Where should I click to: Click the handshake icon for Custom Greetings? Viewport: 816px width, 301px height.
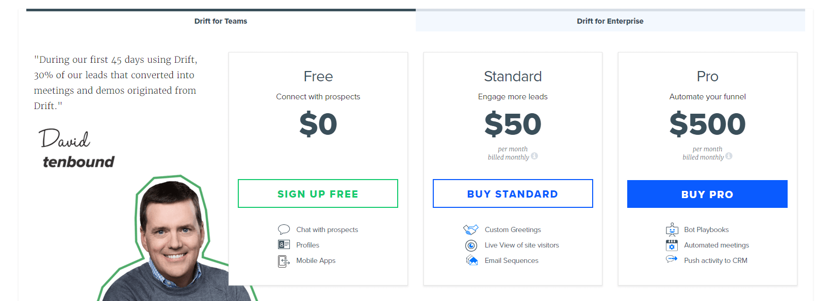(471, 229)
